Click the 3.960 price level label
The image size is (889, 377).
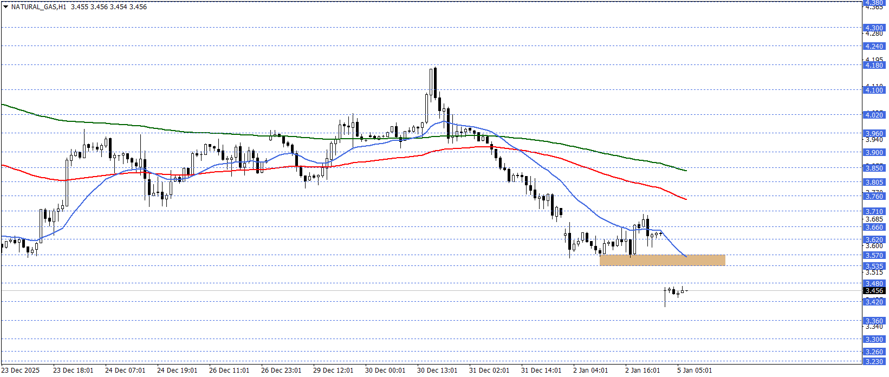(873, 134)
